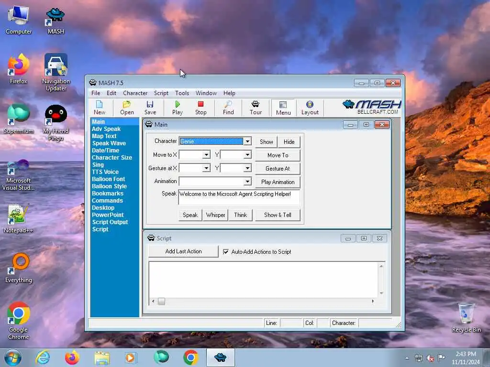Expand the Animation dropdown
The height and width of the screenshot is (367, 490).
click(x=247, y=181)
